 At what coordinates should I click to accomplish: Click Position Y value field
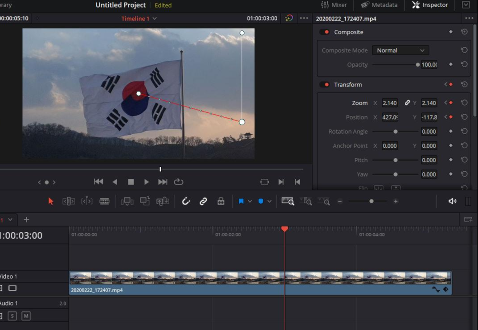(429, 117)
